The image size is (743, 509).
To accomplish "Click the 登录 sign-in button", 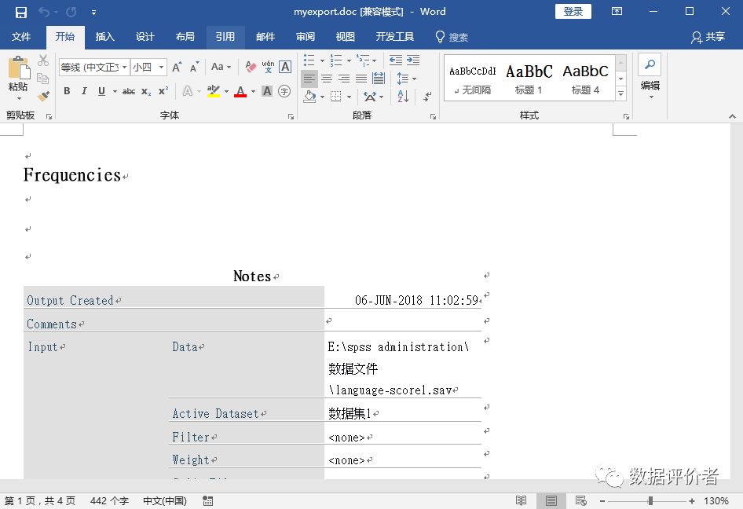I will pos(573,12).
